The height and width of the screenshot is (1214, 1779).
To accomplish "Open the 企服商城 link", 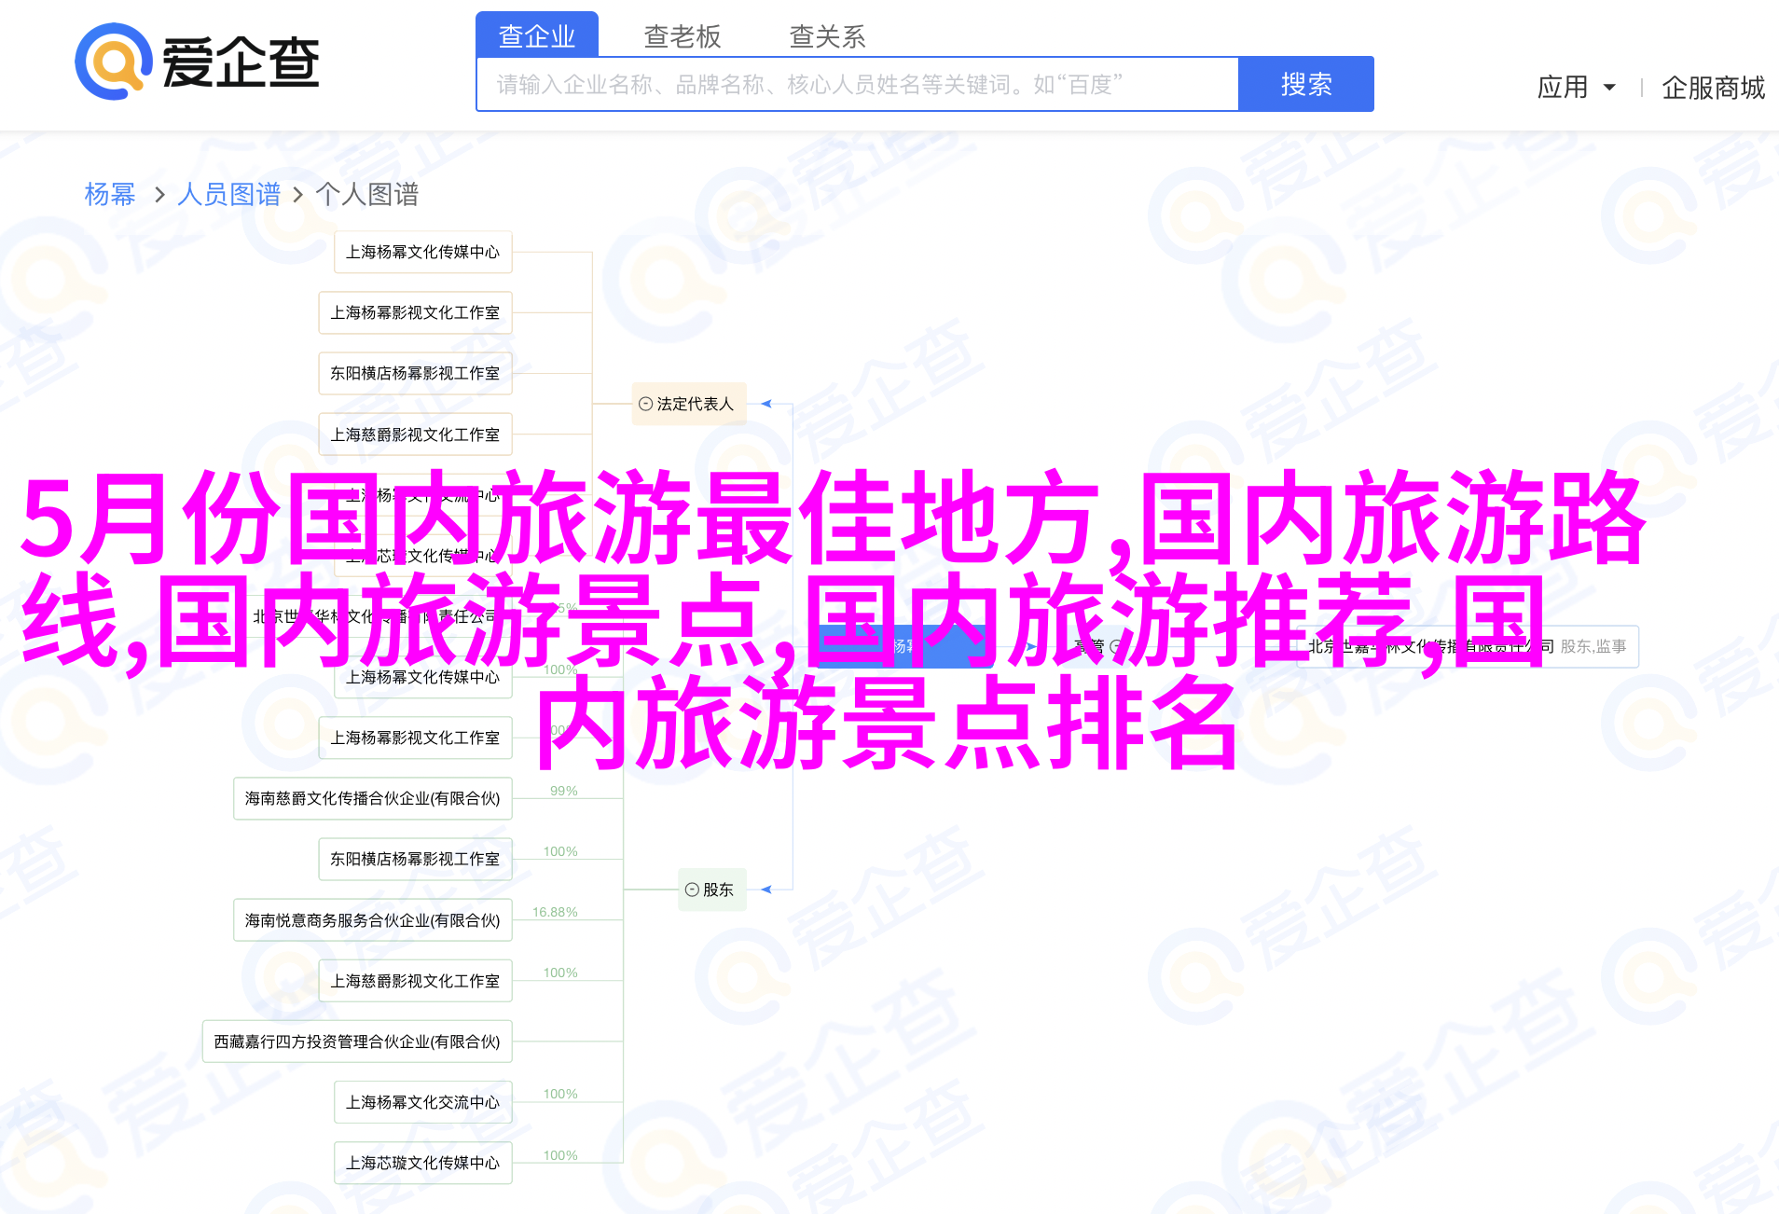I will pyautogui.click(x=1713, y=88).
